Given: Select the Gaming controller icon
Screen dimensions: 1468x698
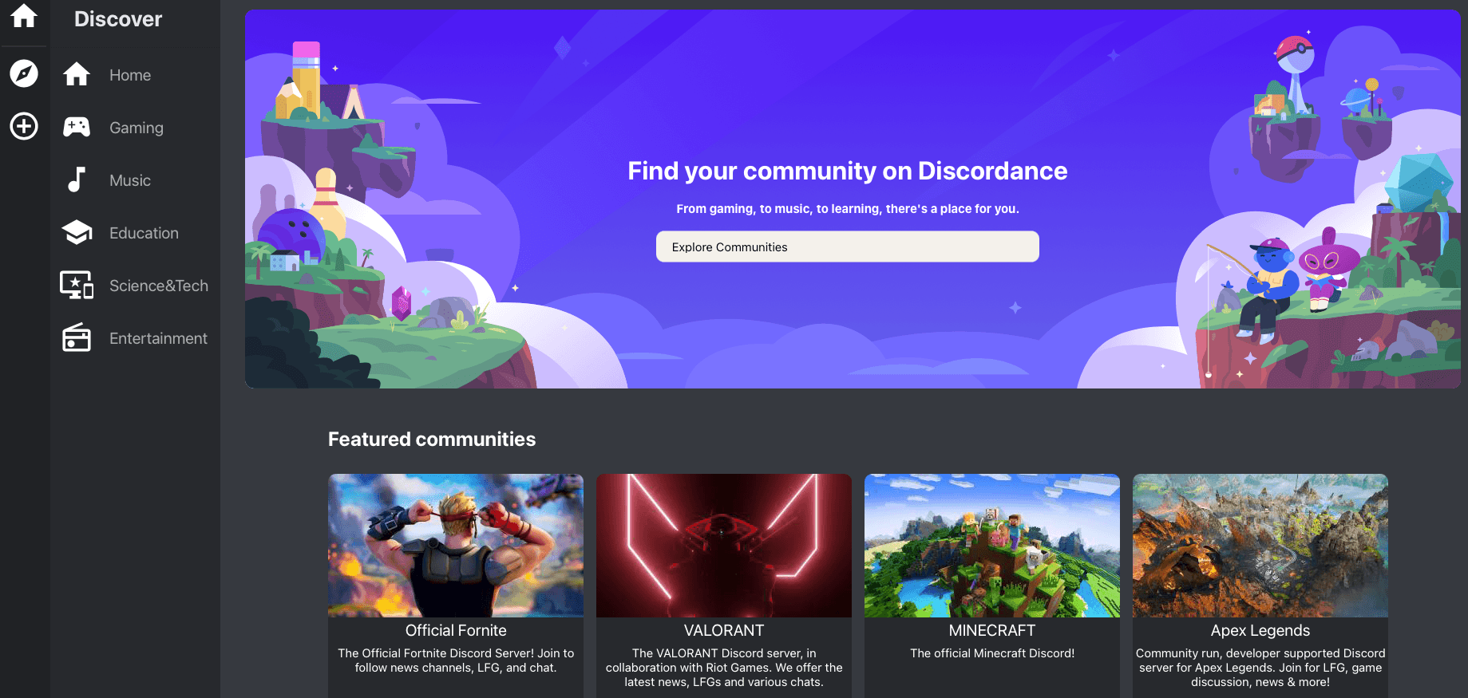Looking at the screenshot, I should point(77,127).
